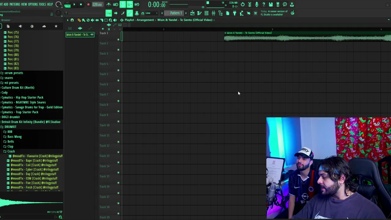Image resolution: width=391 pixels, height=220 pixels.
Task: Toggle the loop recording button
Action: pyautogui.click(x=137, y=4)
